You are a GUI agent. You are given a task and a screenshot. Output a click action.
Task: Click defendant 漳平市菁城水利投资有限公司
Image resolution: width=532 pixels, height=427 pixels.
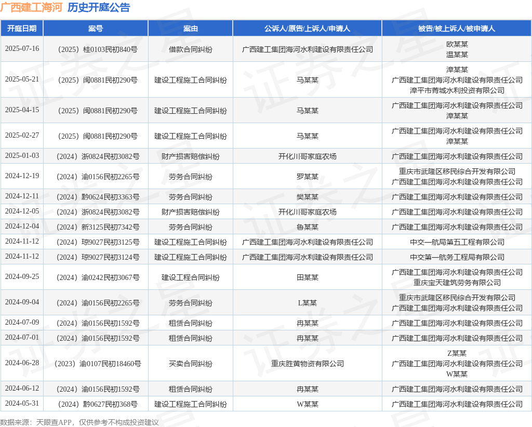pos(457,90)
